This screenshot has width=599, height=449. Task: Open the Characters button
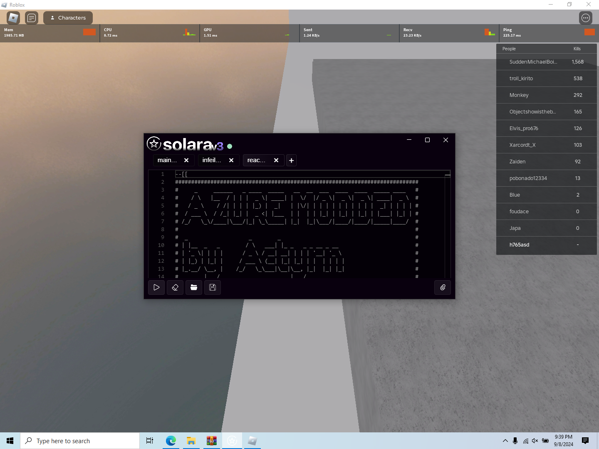point(68,18)
